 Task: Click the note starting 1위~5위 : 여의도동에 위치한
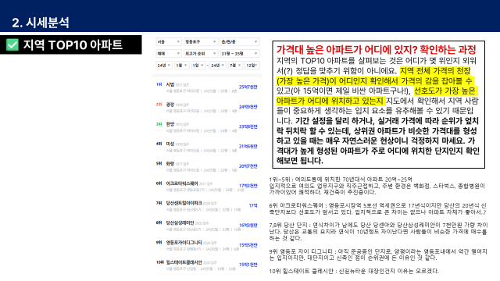[377, 186]
